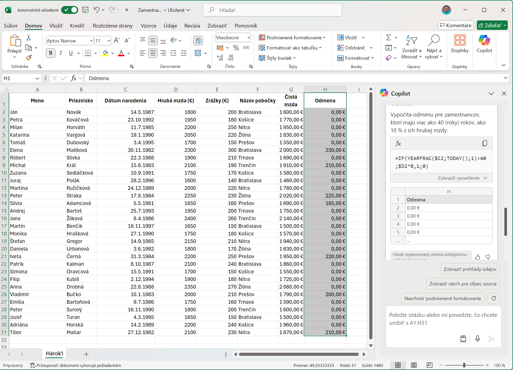Toggle Automatické ukladanie autosave switch
The height and width of the screenshot is (370, 513).
tap(70, 10)
